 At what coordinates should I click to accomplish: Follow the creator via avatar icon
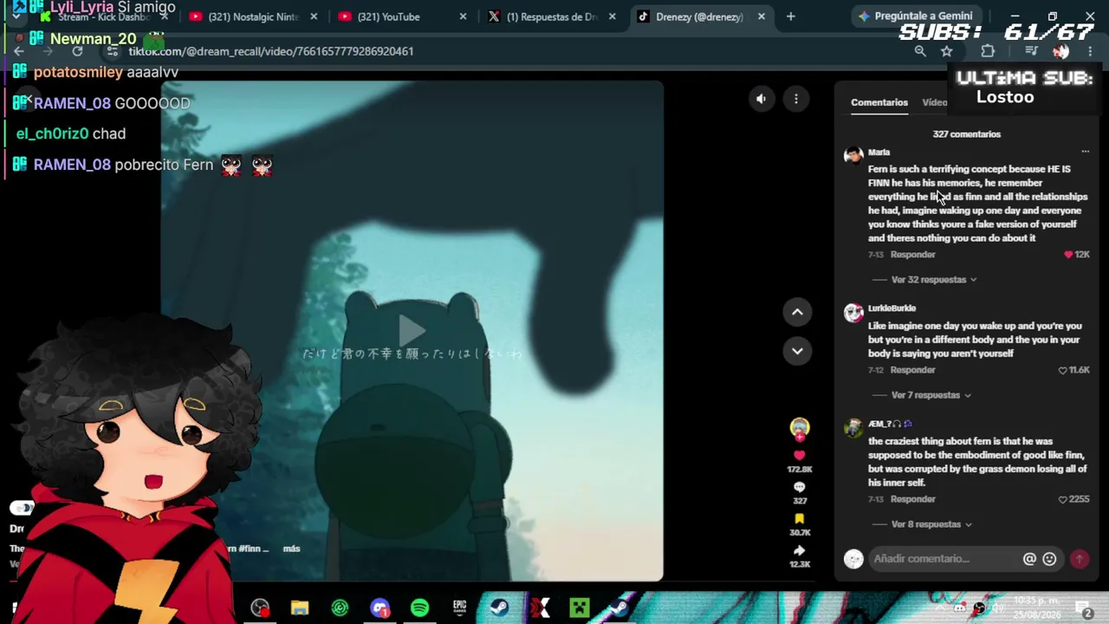point(799,427)
